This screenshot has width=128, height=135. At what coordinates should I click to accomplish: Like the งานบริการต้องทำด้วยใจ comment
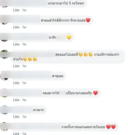[16, 66]
